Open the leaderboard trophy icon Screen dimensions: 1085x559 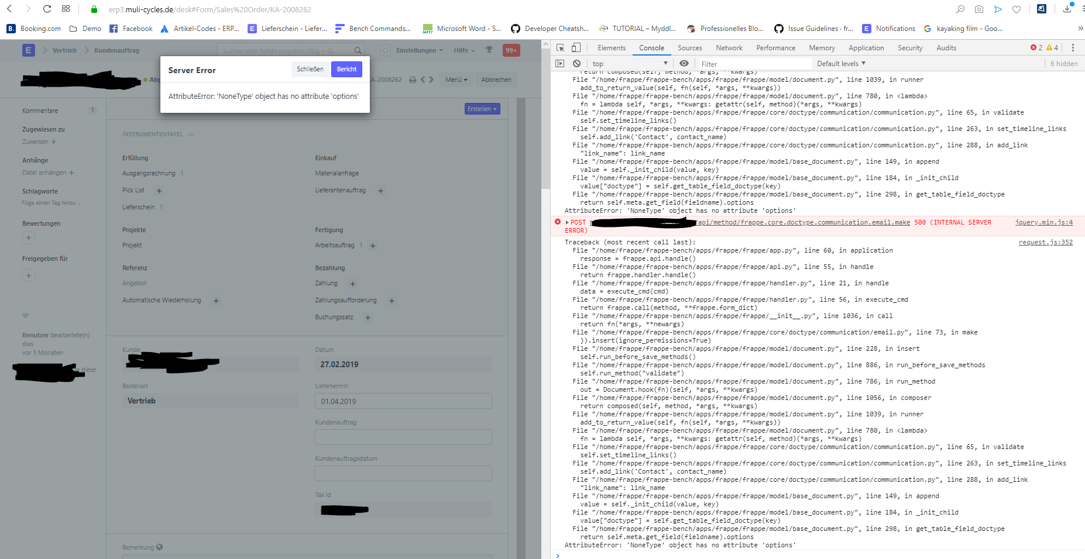coord(489,50)
